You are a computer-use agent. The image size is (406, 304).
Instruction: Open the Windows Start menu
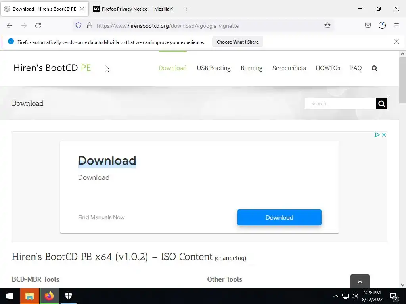pos(10,296)
